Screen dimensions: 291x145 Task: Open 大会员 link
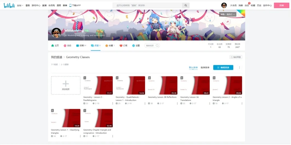coord(233,5)
